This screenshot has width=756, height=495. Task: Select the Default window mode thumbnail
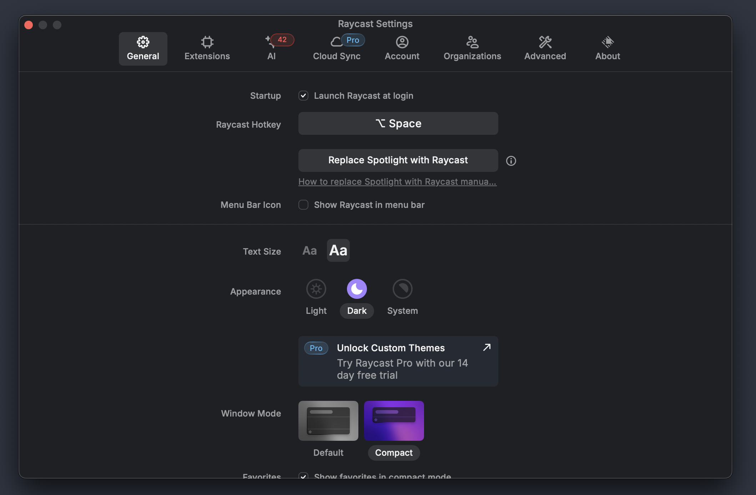(x=328, y=421)
